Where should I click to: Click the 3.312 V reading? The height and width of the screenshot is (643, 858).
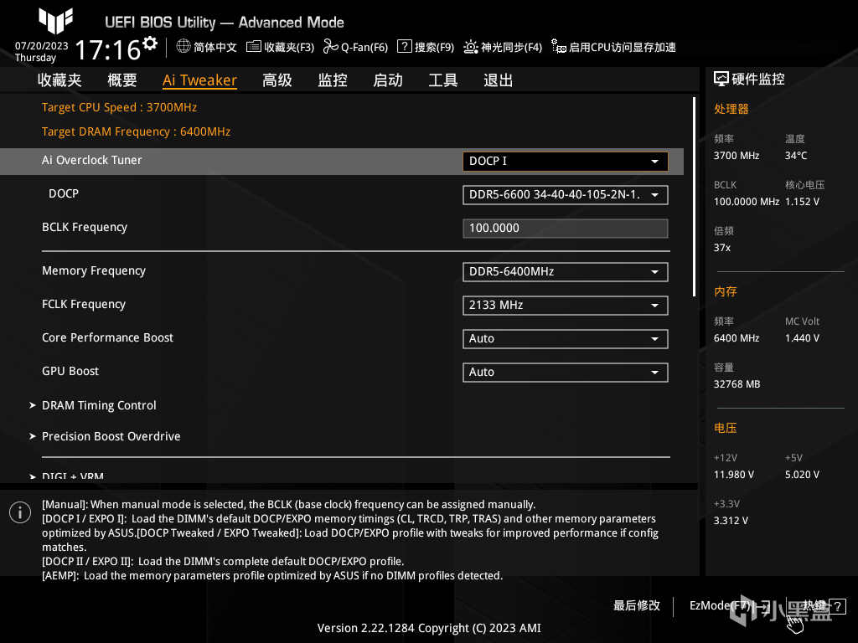point(731,521)
